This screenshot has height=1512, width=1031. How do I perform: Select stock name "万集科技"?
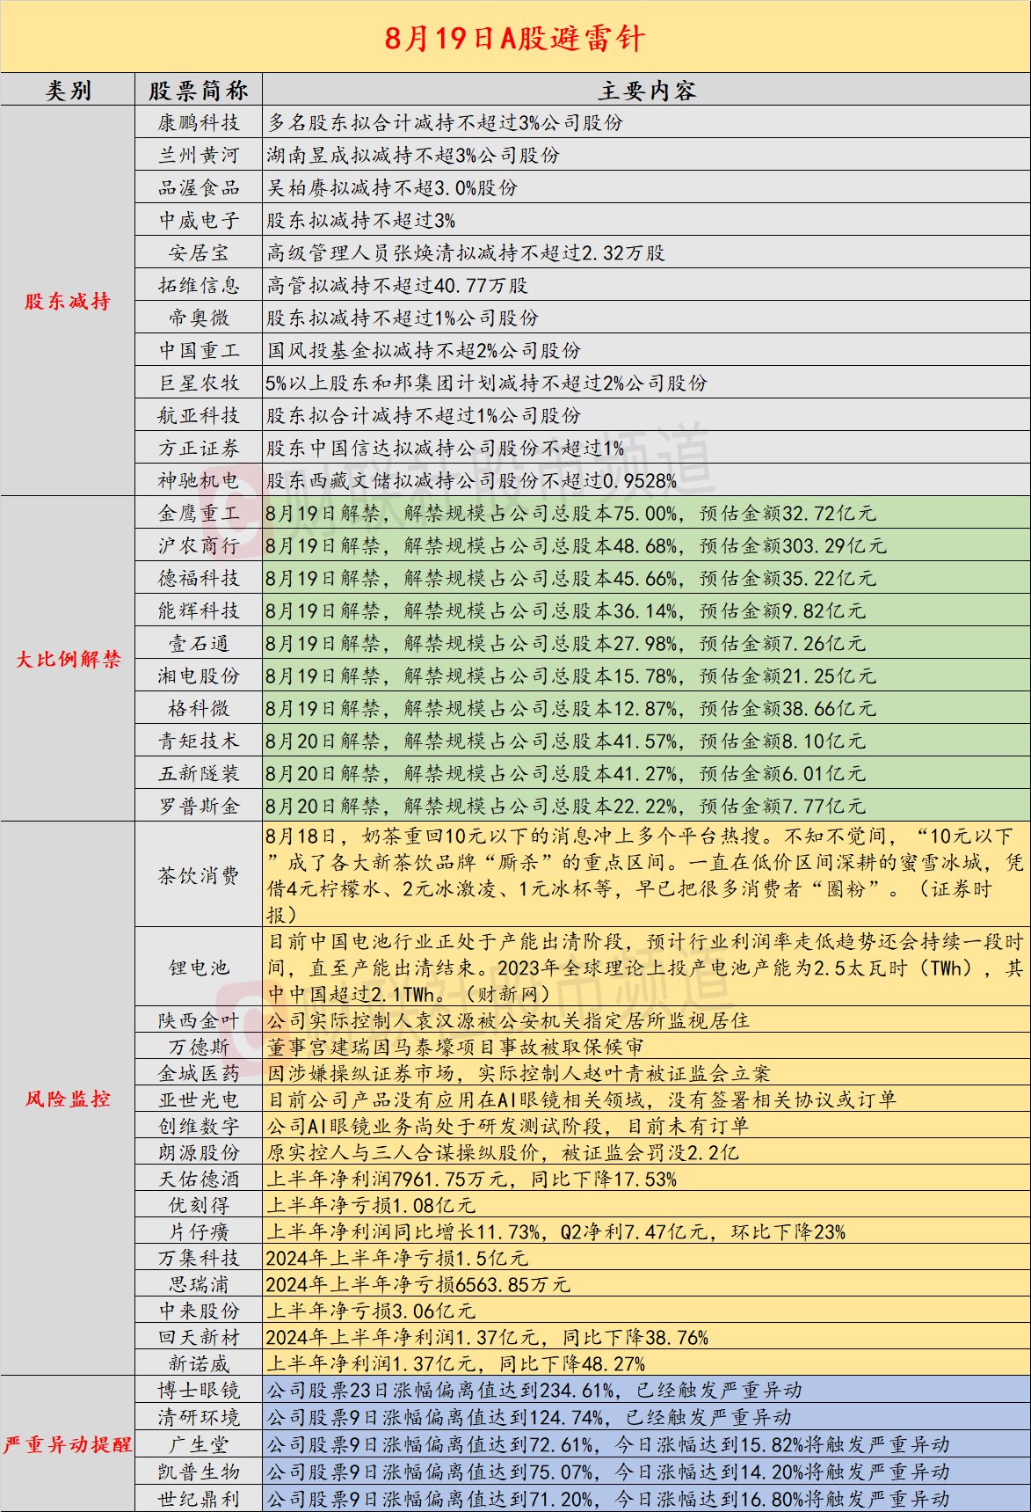(x=199, y=1258)
